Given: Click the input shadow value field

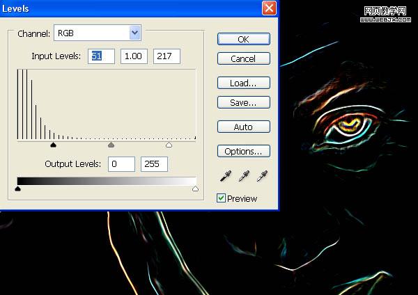Looking at the screenshot, I should [x=101, y=56].
